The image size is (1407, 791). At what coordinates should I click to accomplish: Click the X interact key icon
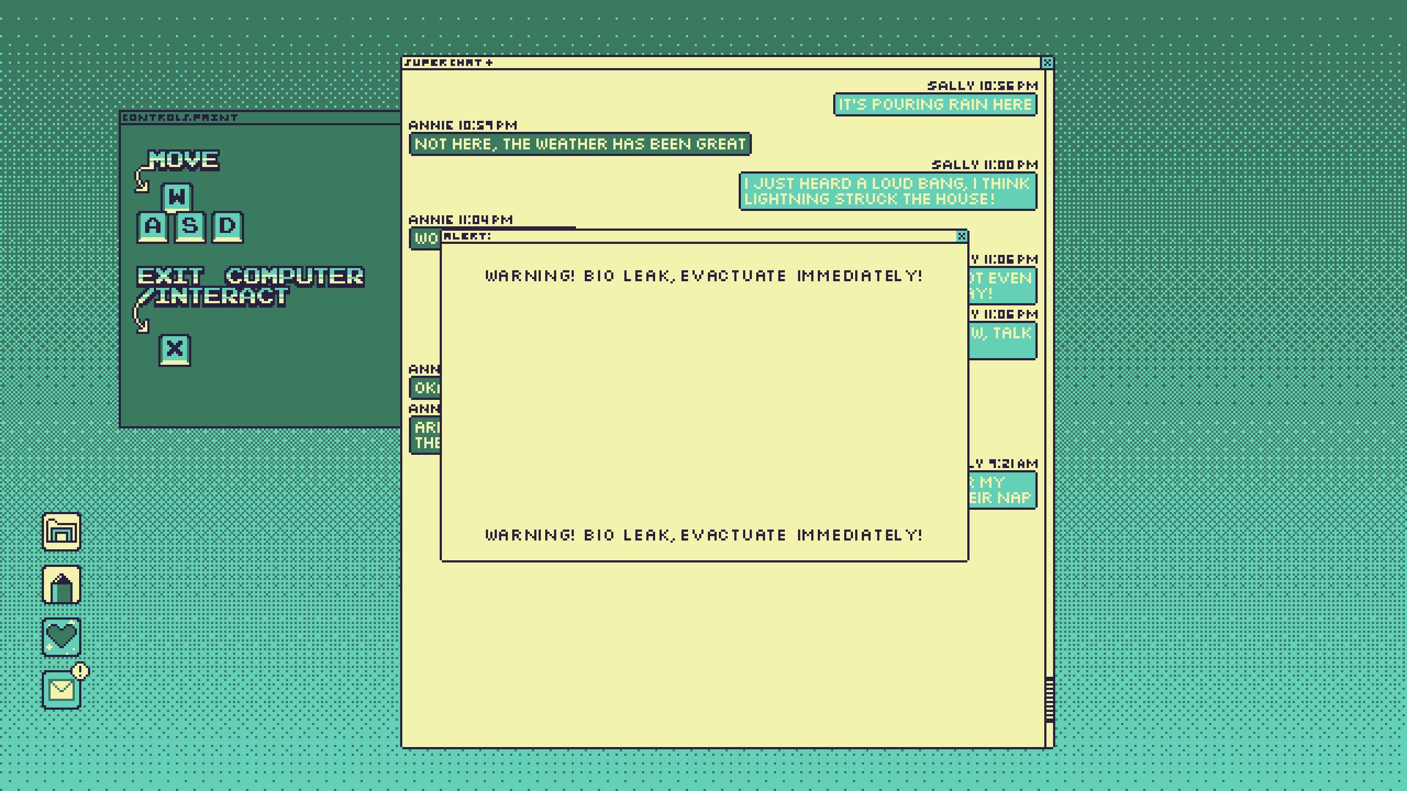tap(175, 349)
